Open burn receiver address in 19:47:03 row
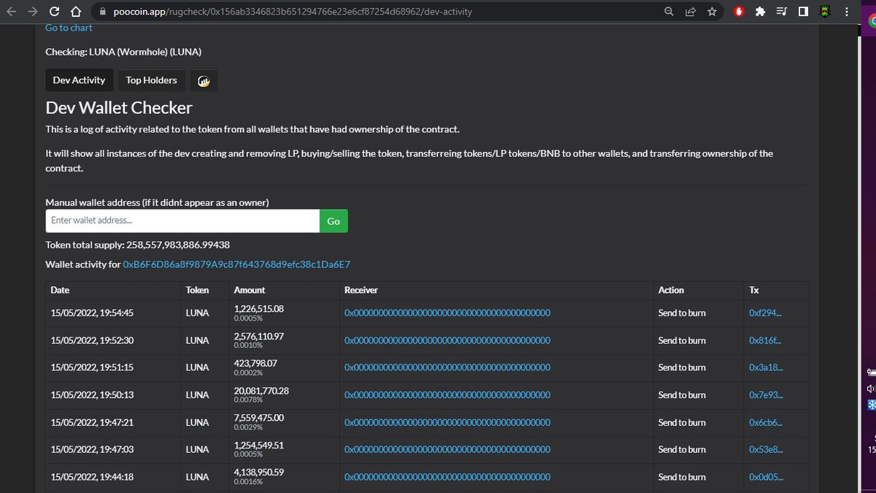This screenshot has height=493, width=876. (447, 449)
